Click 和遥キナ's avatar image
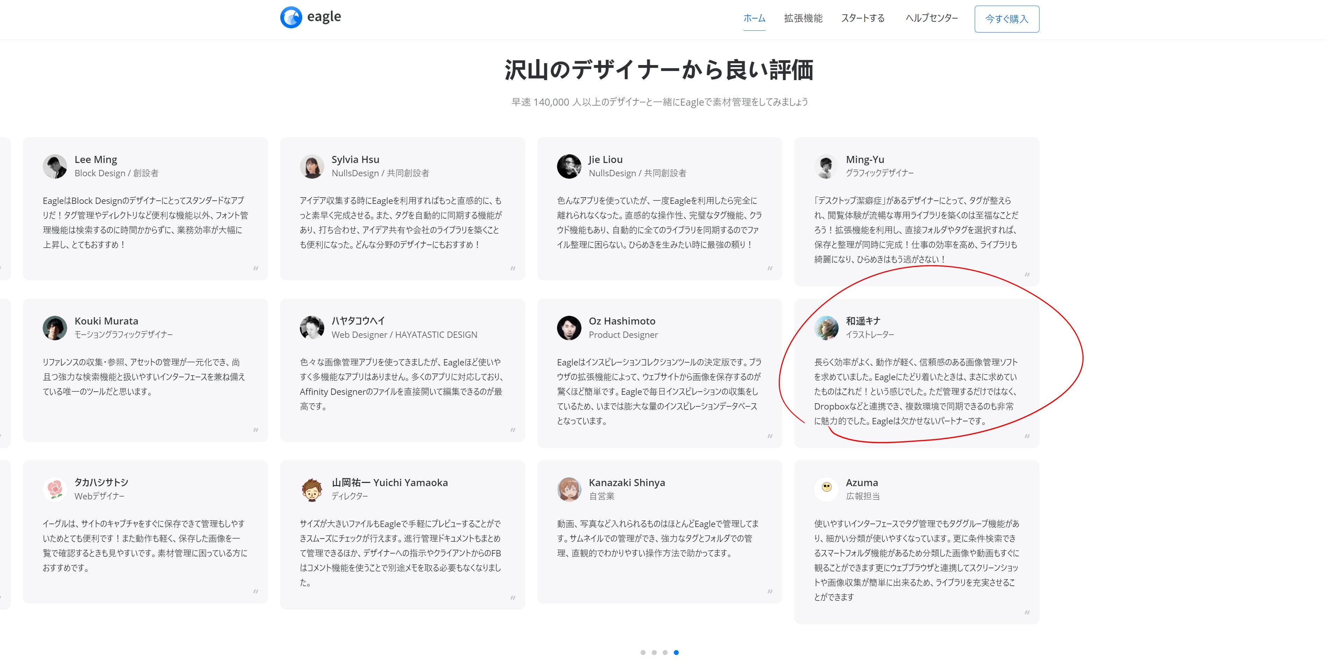 tap(826, 328)
